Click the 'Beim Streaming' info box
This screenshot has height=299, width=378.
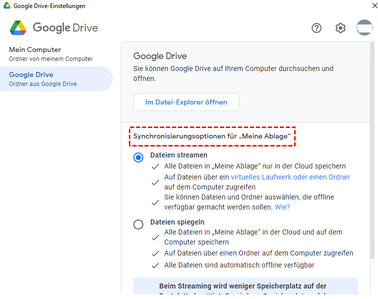pos(245,286)
